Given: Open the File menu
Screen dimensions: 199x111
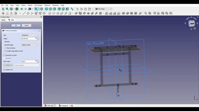Looking at the screenshot, I should tap(2, 5).
